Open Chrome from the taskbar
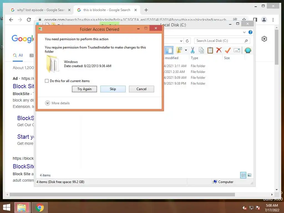 [x=40, y=207]
